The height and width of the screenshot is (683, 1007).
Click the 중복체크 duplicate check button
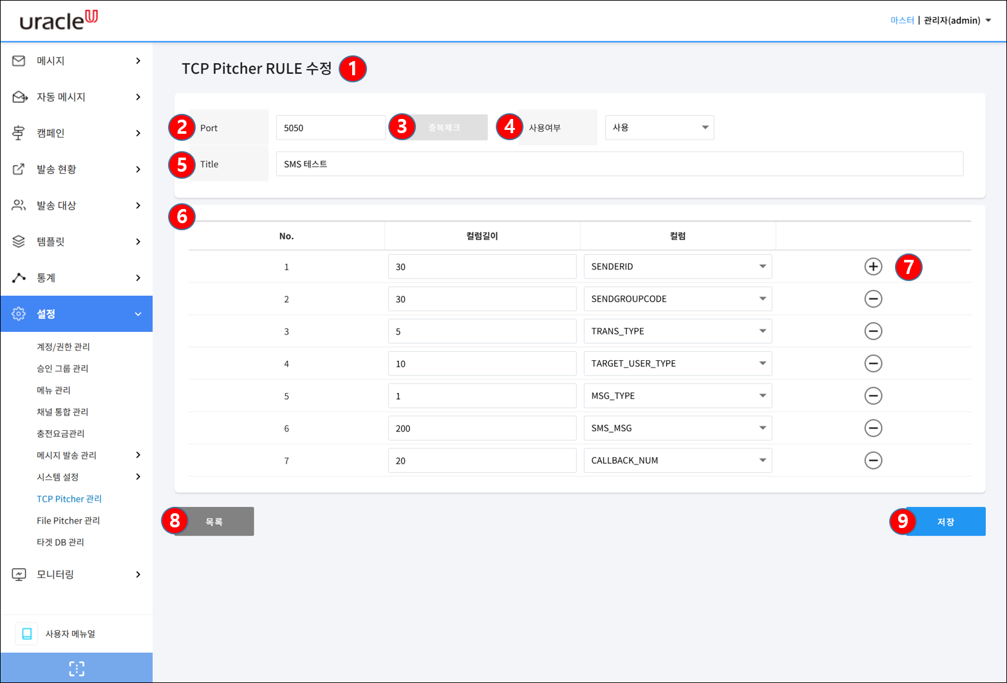point(444,127)
